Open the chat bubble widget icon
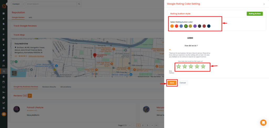The height and width of the screenshot is (128, 269). (263, 123)
